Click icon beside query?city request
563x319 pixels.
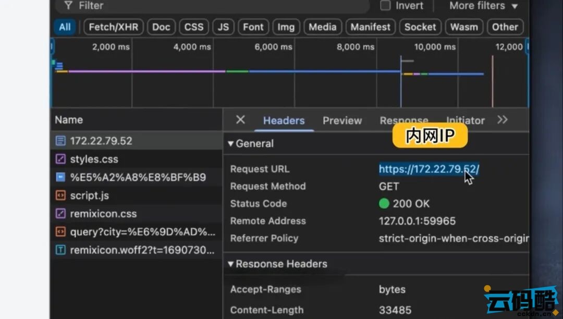60,231
